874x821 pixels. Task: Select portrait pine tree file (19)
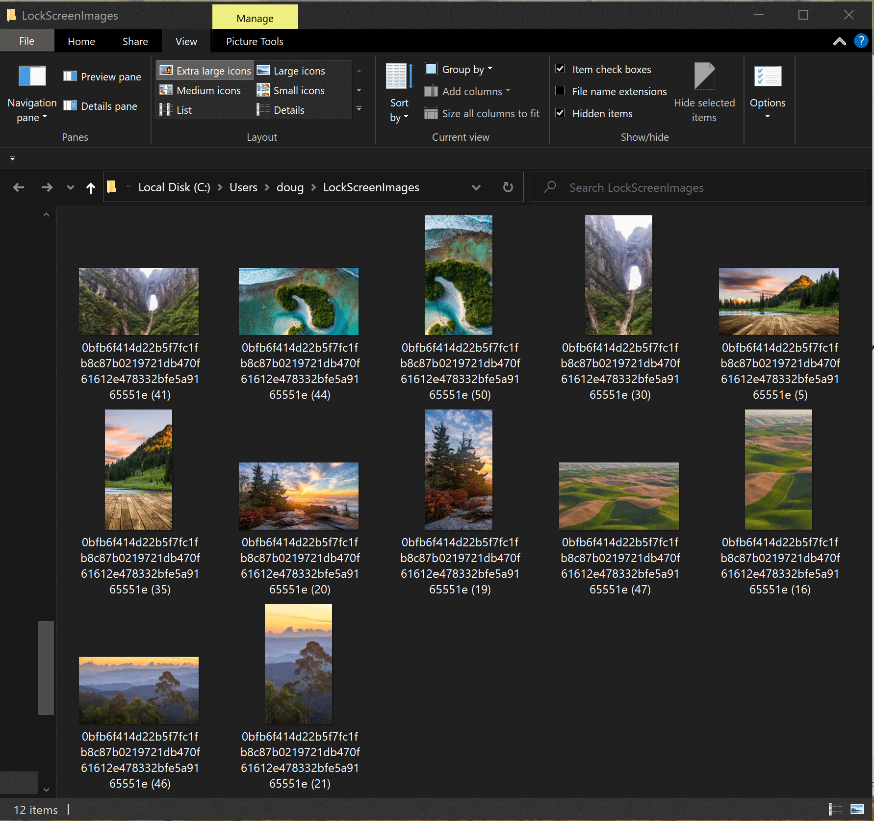(x=459, y=470)
